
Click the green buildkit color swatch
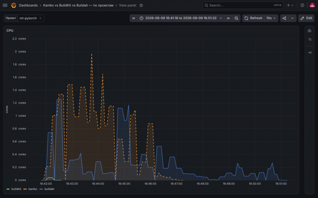coord(8,189)
